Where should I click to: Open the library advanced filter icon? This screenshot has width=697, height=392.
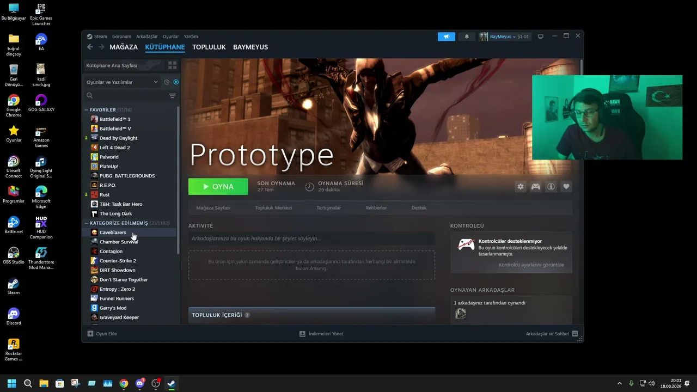[x=173, y=96]
